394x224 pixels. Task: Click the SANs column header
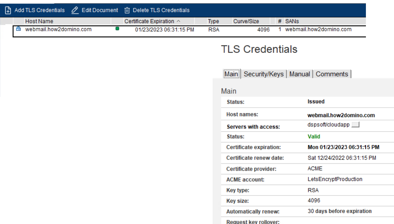point(292,21)
